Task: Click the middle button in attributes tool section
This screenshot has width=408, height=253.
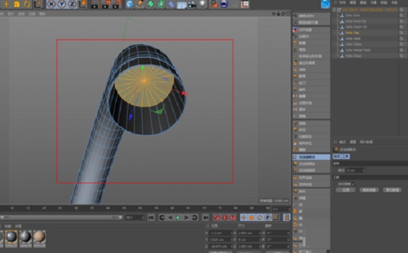Action: pos(369,190)
